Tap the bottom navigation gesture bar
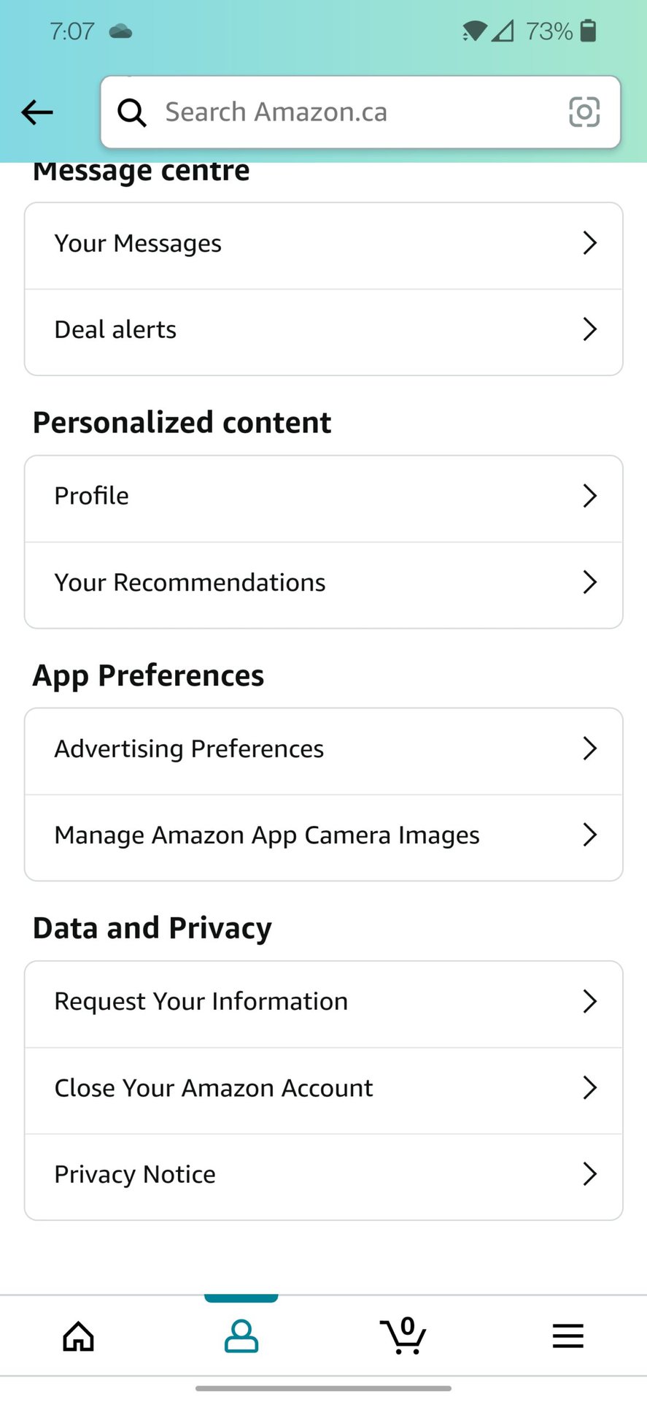The height and width of the screenshot is (1402, 647). (323, 1388)
